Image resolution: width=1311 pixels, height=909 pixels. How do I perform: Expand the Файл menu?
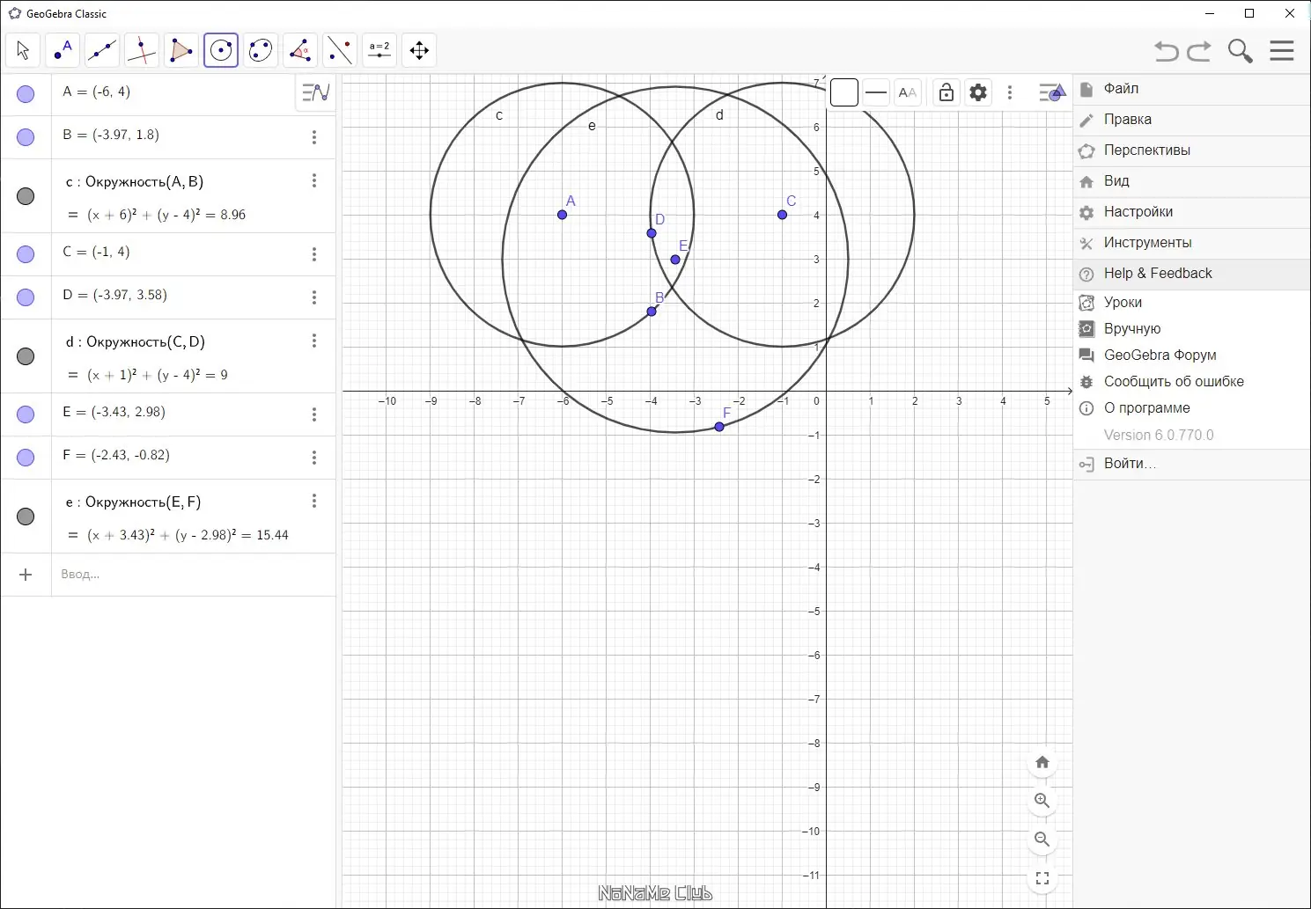click(x=1191, y=89)
